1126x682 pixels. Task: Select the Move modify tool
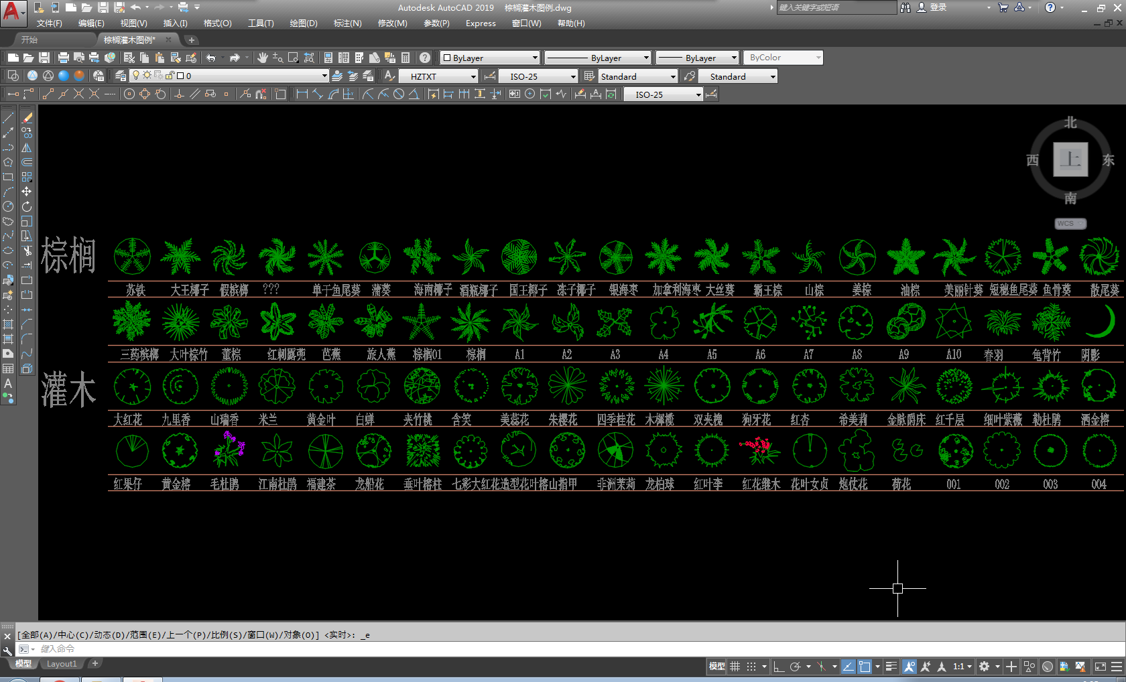(x=27, y=192)
